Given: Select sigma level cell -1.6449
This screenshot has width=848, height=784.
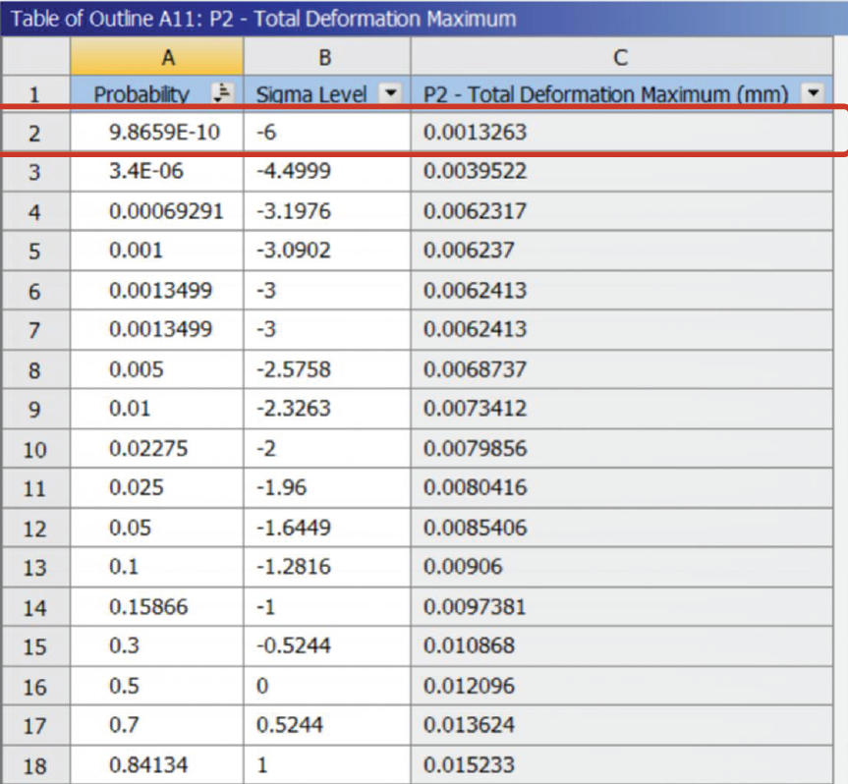Looking at the screenshot, I should pos(327,528).
